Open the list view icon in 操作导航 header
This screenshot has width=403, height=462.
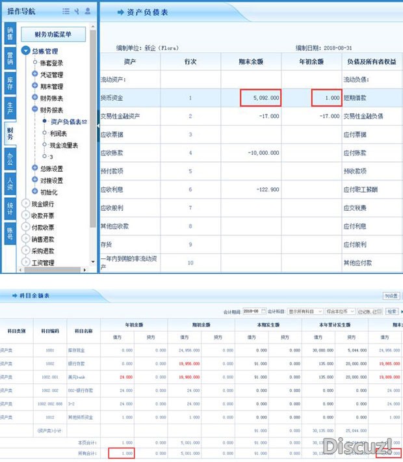point(66,11)
